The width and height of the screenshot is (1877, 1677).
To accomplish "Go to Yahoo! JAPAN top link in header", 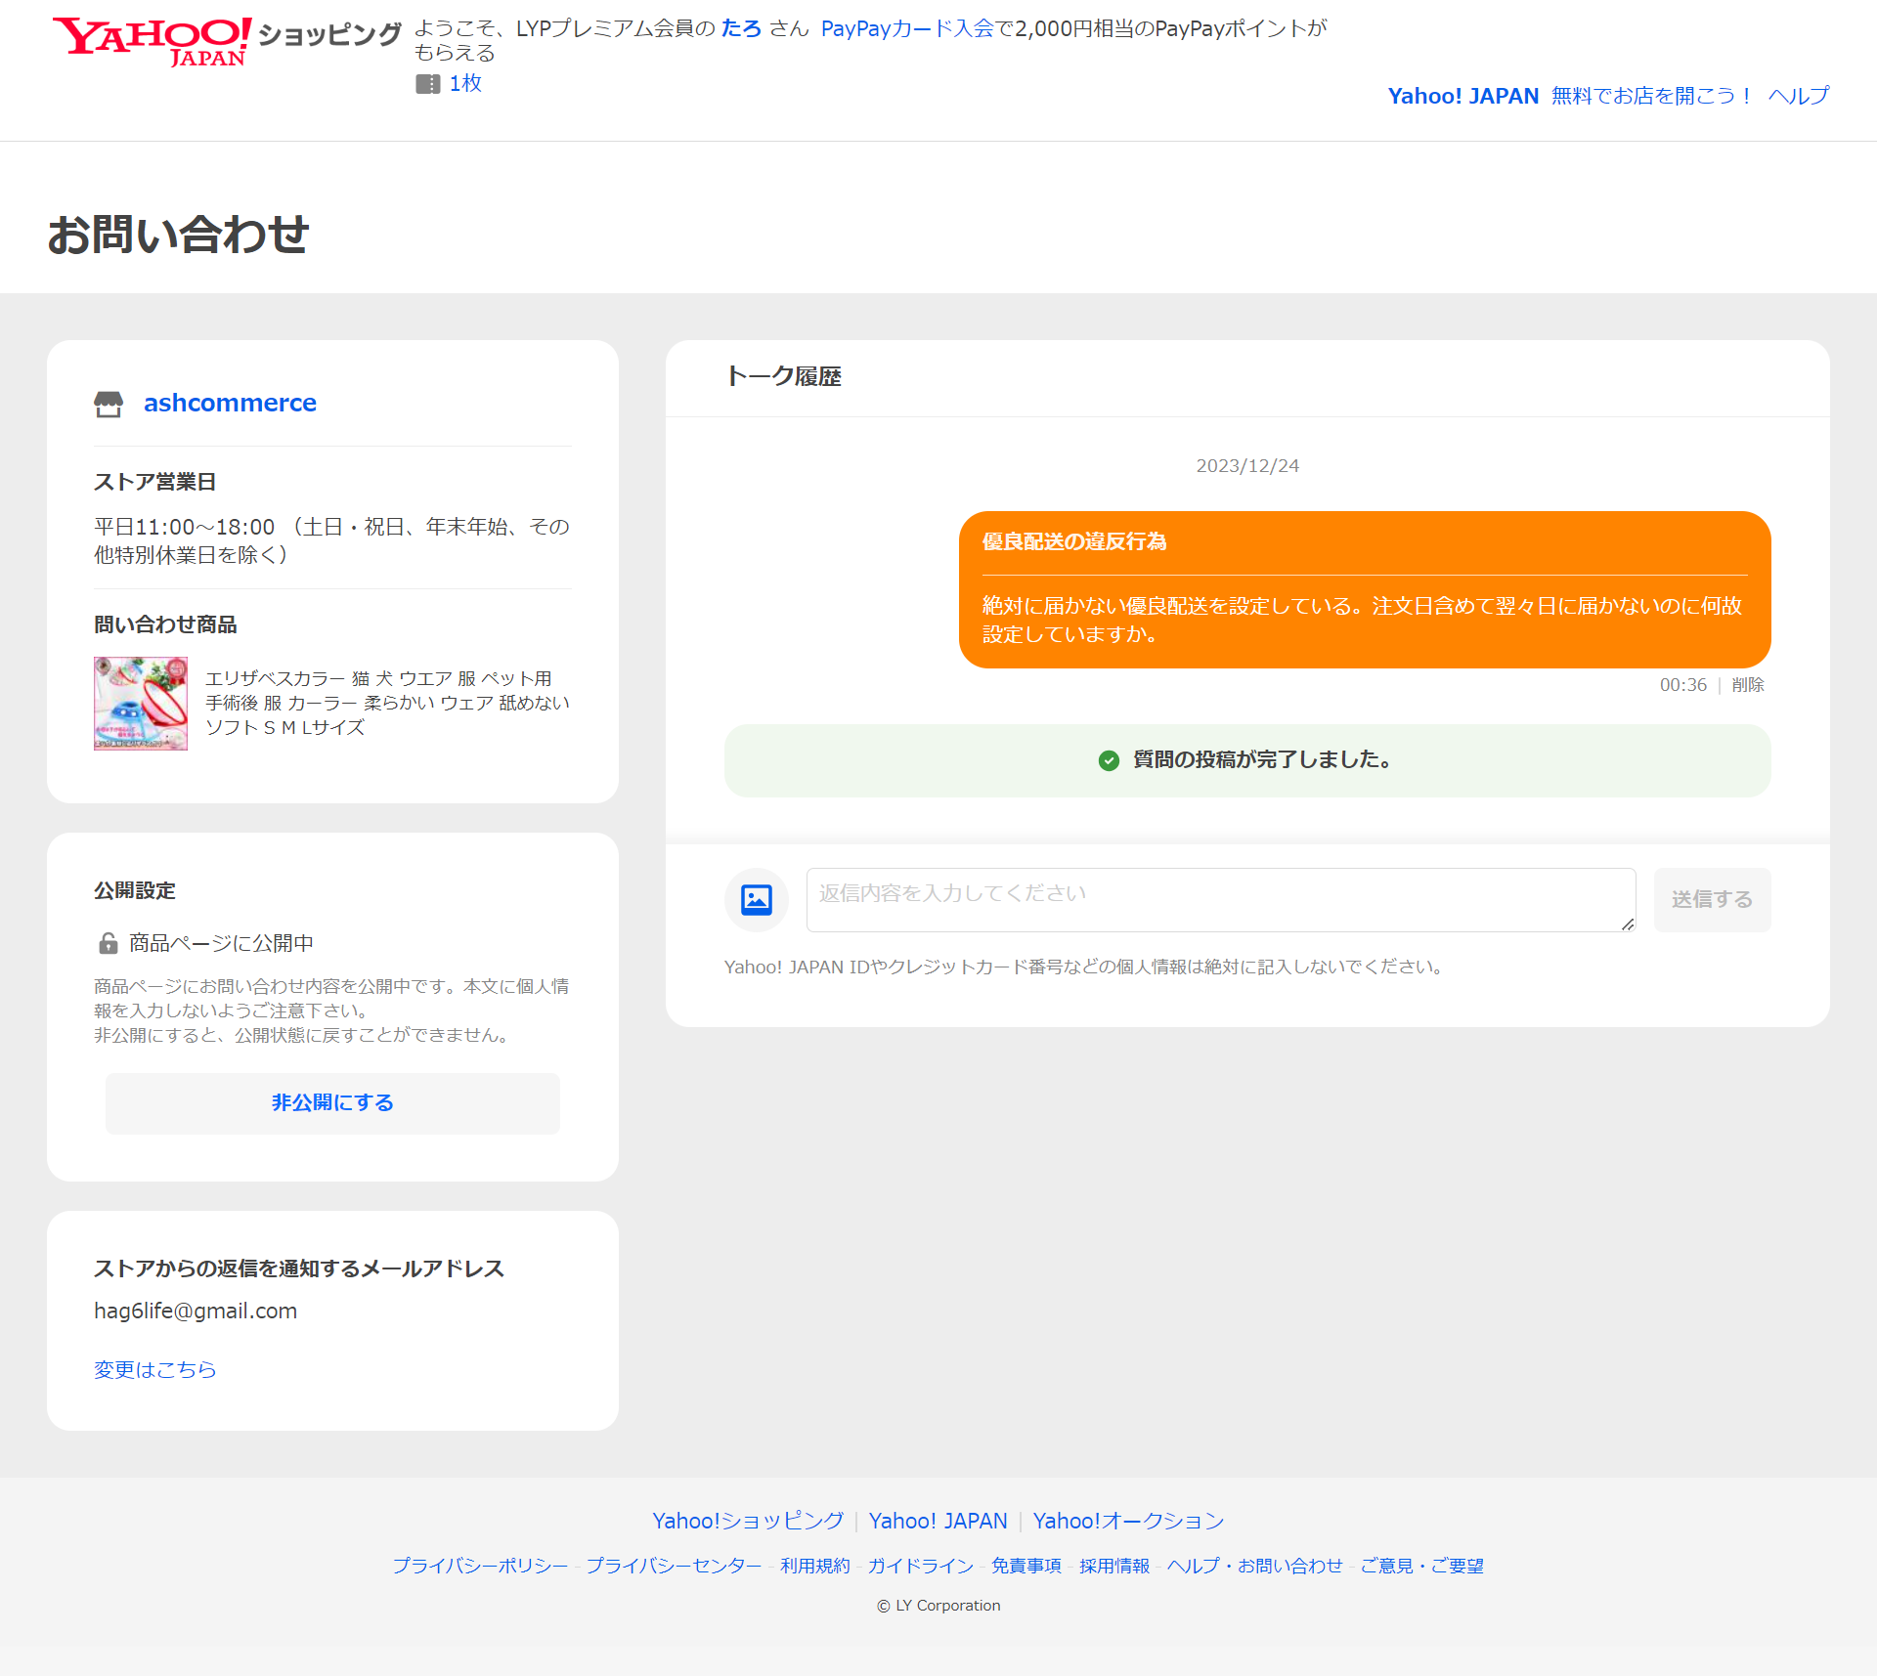I will point(1462,96).
